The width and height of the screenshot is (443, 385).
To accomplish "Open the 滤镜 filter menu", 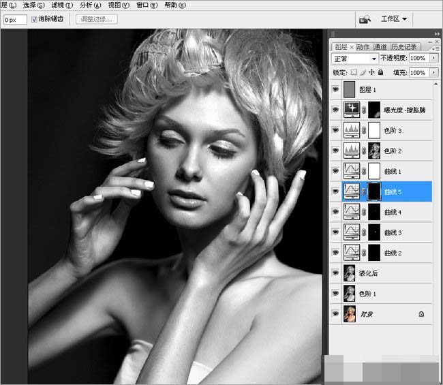I will pos(61,5).
